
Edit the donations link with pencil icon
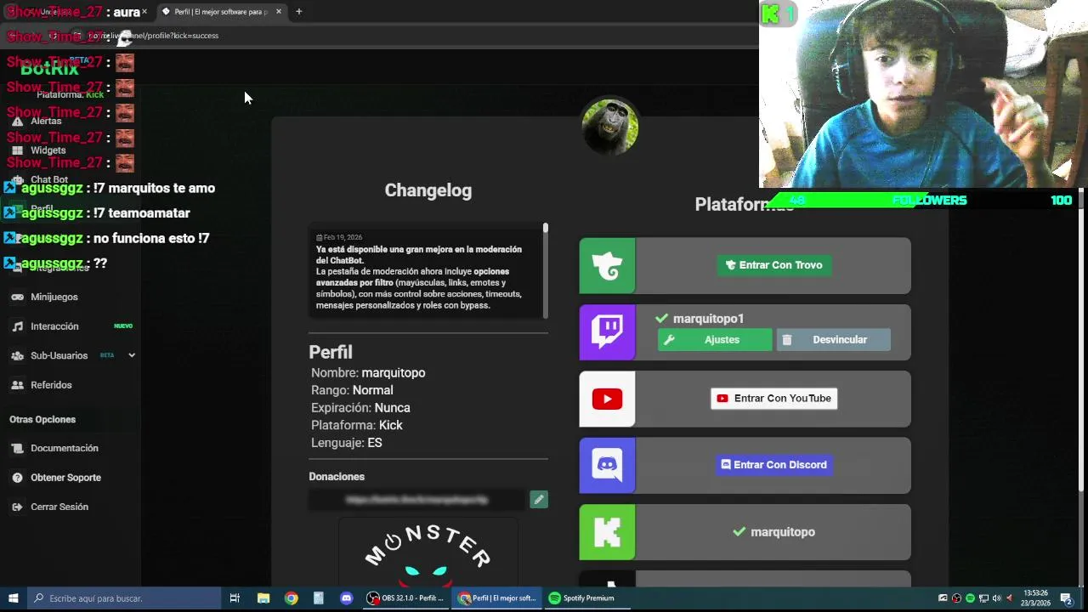(538, 500)
